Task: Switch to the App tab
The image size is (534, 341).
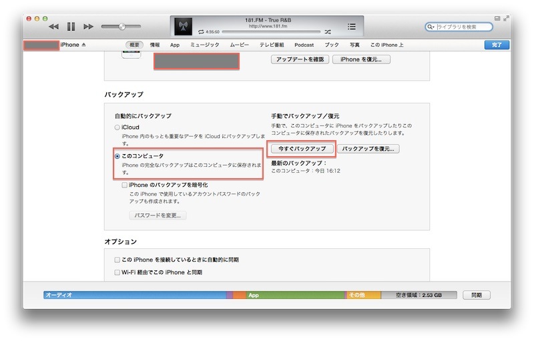Action: coord(175,45)
